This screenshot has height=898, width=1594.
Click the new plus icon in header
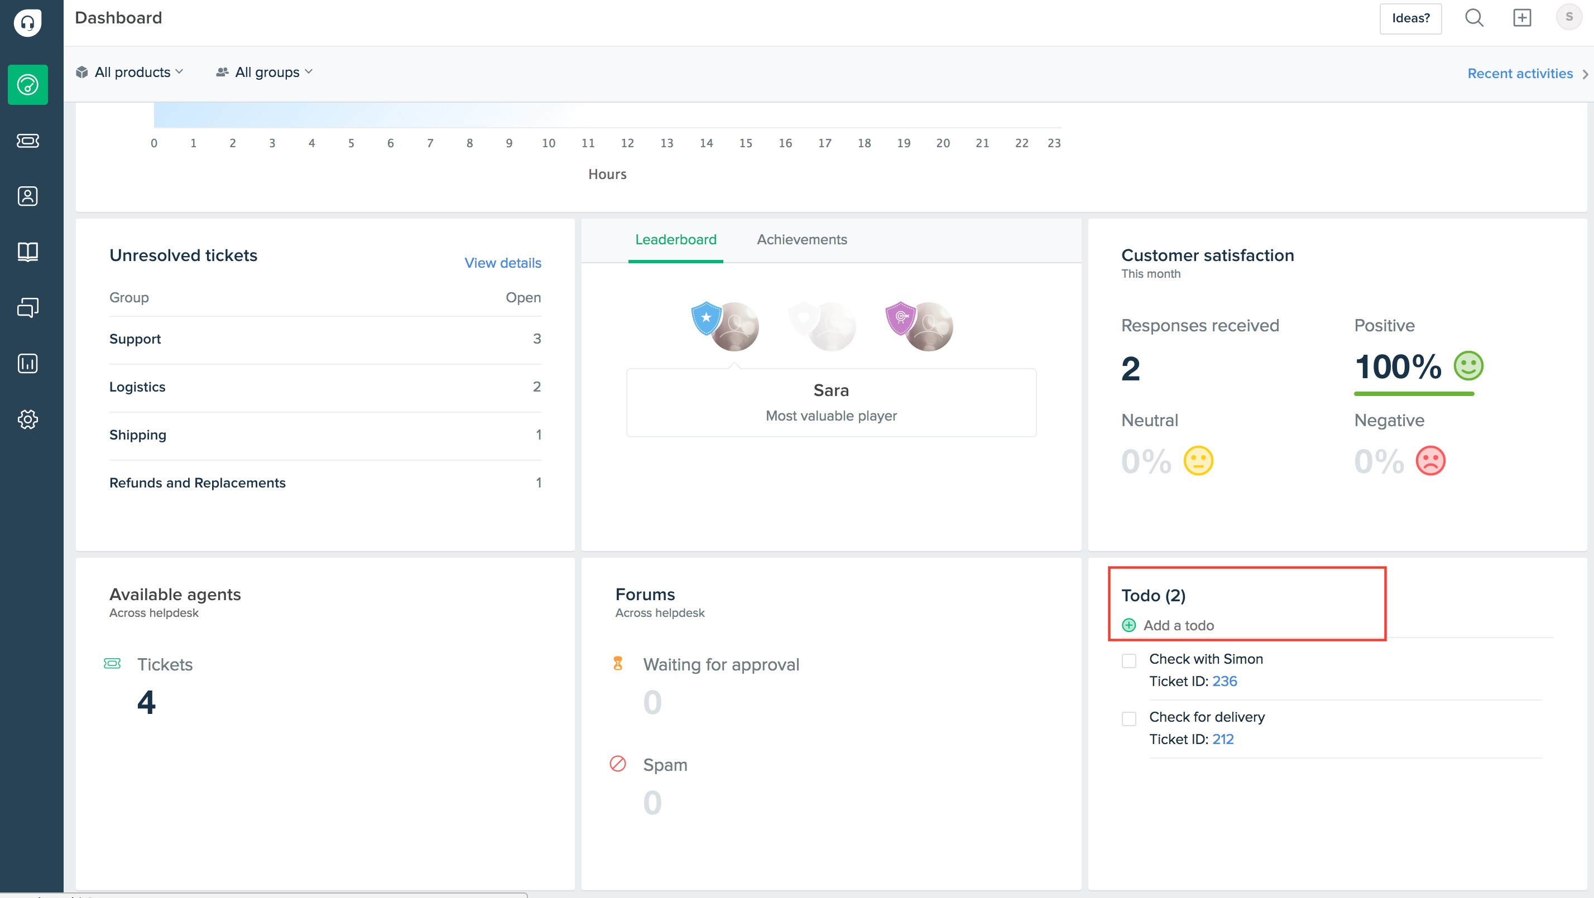[x=1521, y=18]
